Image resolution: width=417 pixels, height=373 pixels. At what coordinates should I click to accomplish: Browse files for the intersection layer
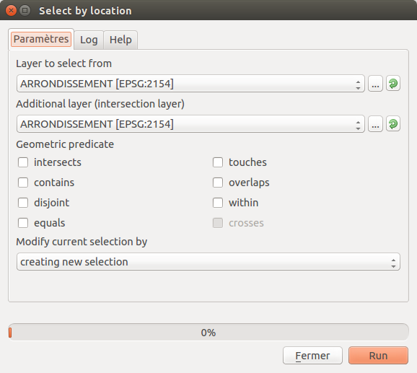[x=375, y=124]
